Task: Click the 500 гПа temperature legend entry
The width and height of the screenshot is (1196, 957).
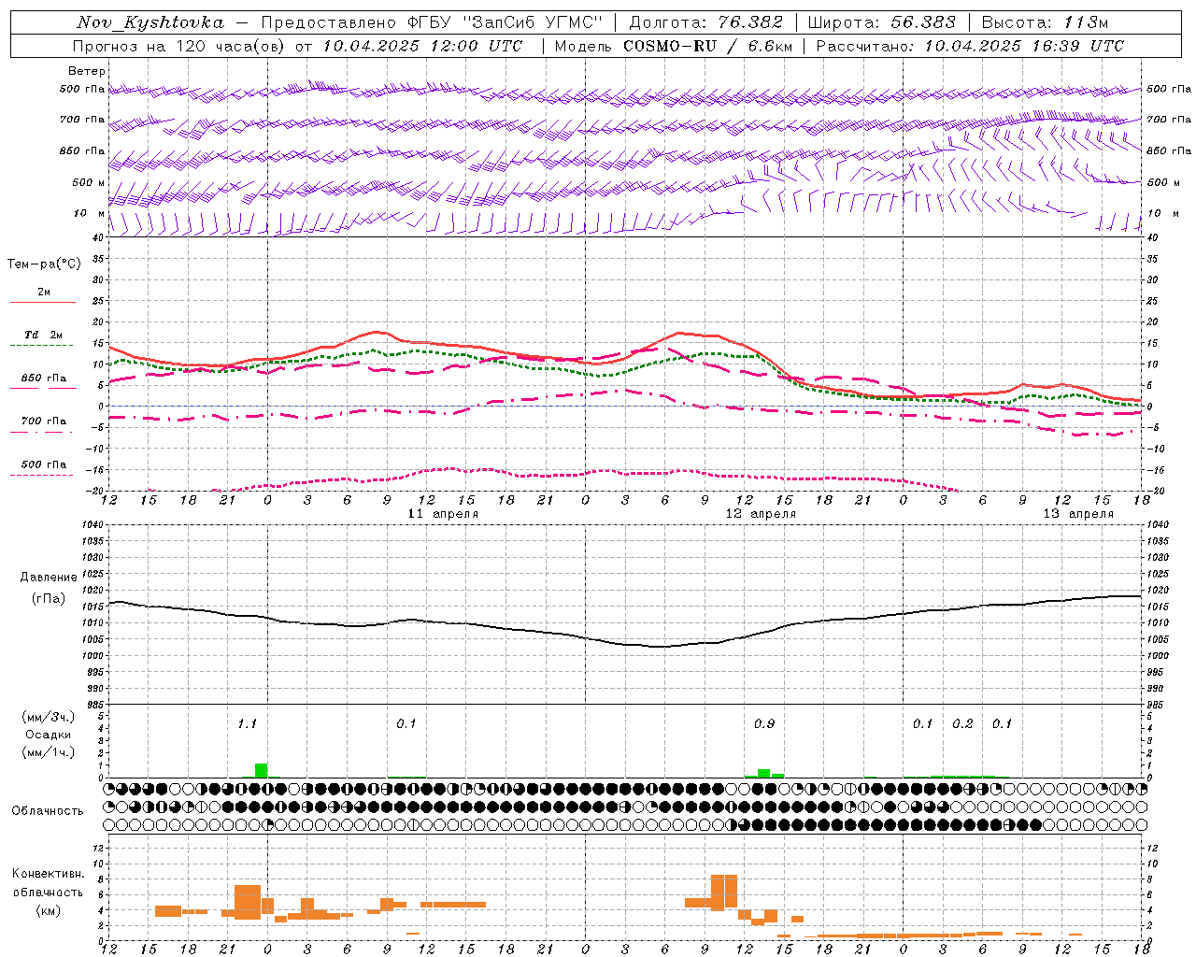Action: coord(44,464)
